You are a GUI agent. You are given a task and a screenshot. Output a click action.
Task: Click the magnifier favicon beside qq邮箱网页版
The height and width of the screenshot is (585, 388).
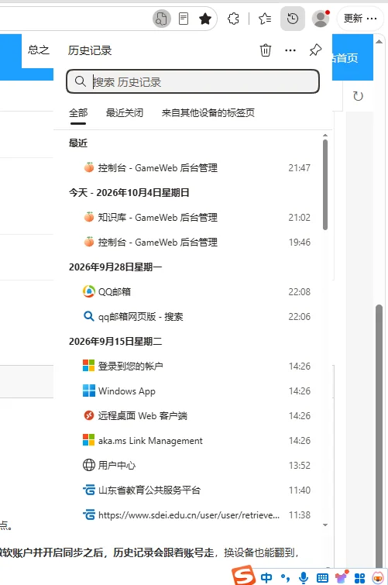pyautogui.click(x=89, y=316)
